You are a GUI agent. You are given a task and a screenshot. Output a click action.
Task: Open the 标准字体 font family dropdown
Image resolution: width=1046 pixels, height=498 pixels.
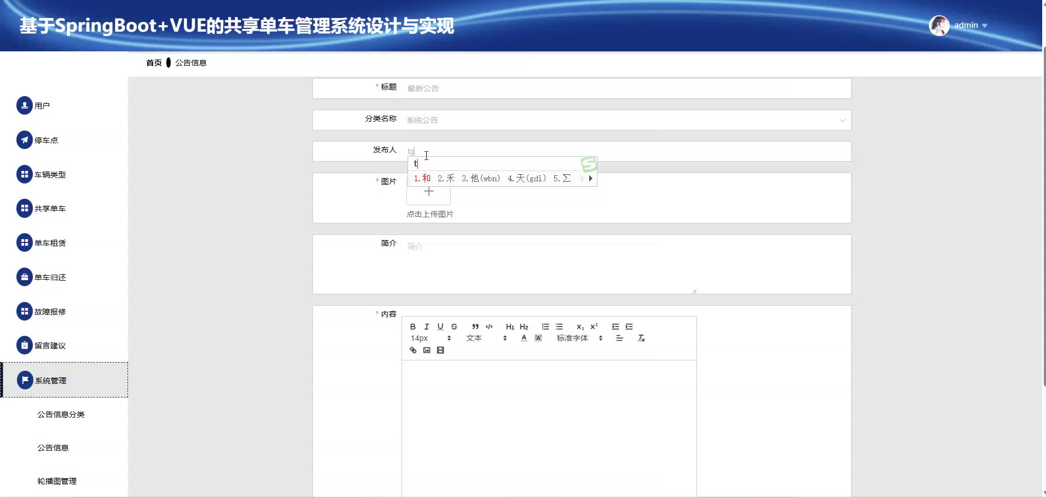[579, 338]
